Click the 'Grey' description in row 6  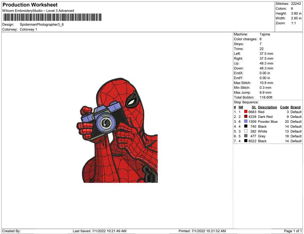click(262, 136)
